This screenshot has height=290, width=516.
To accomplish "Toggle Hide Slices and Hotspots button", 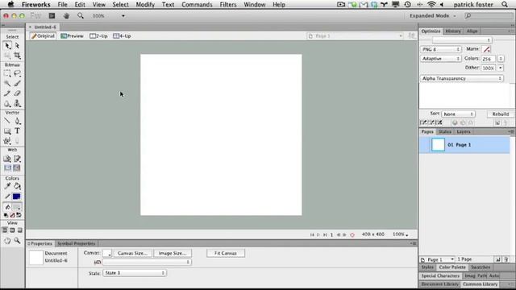I will click(7, 168).
